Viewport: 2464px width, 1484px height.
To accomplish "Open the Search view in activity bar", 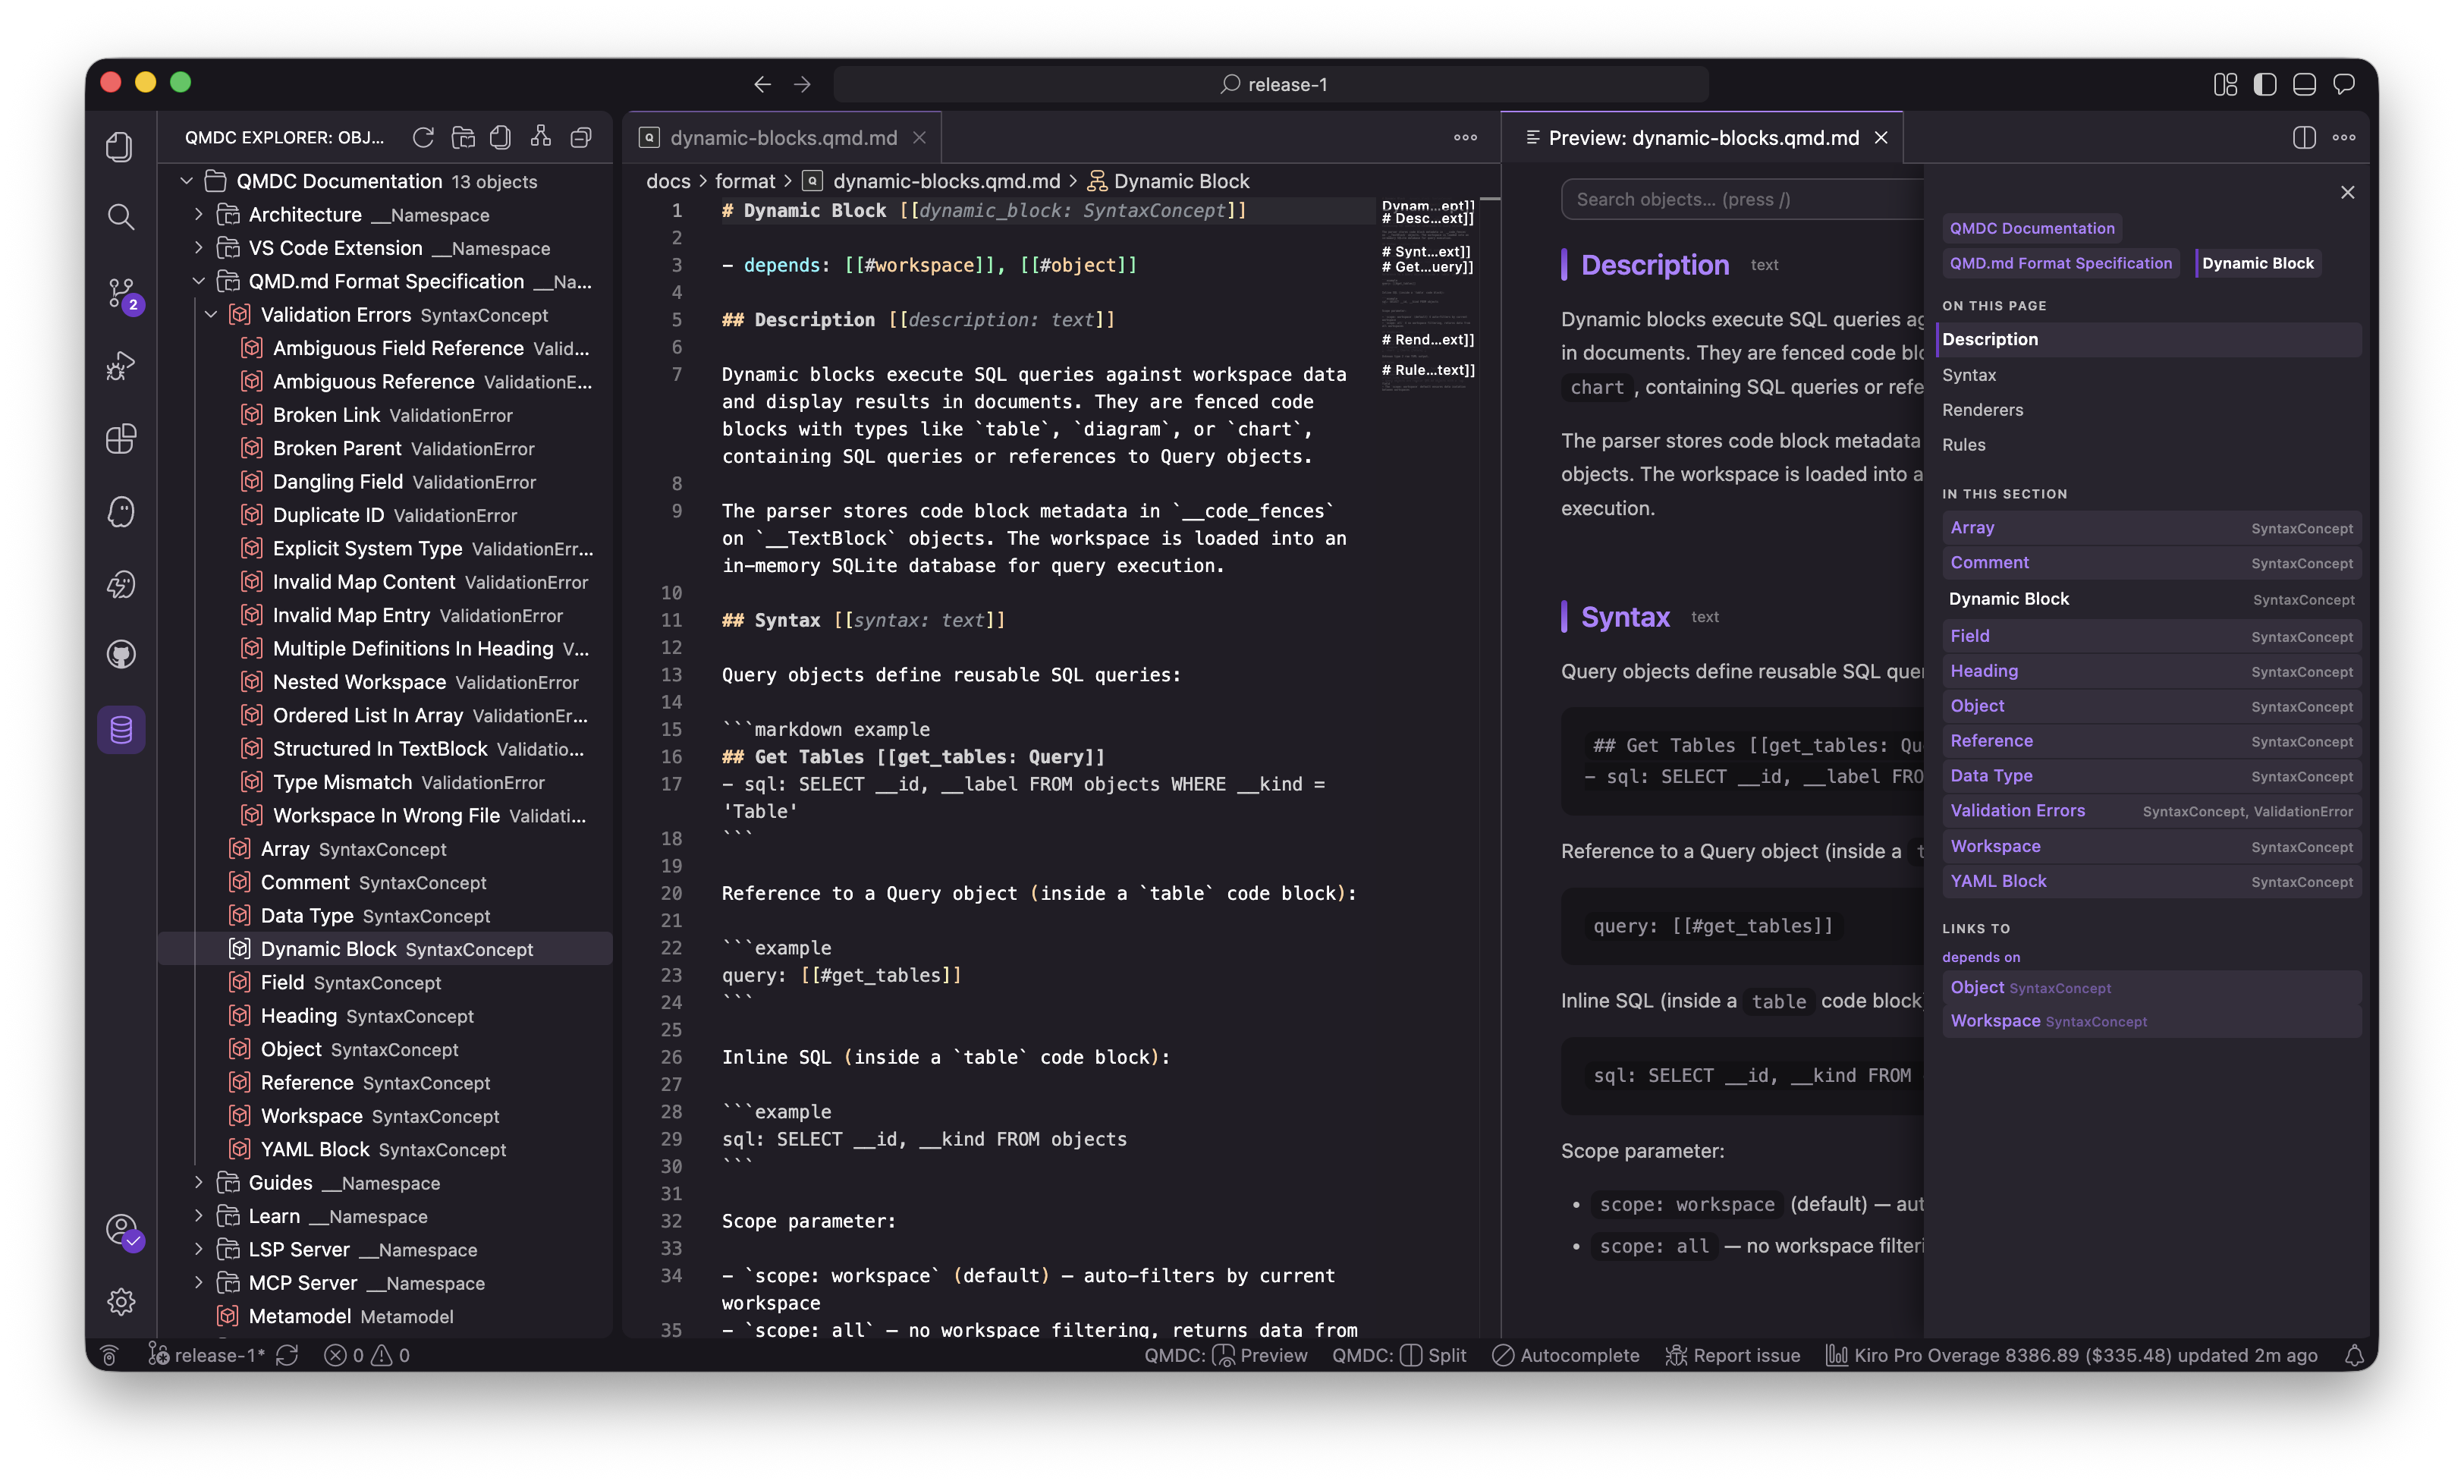I will pyautogui.click(x=120, y=216).
